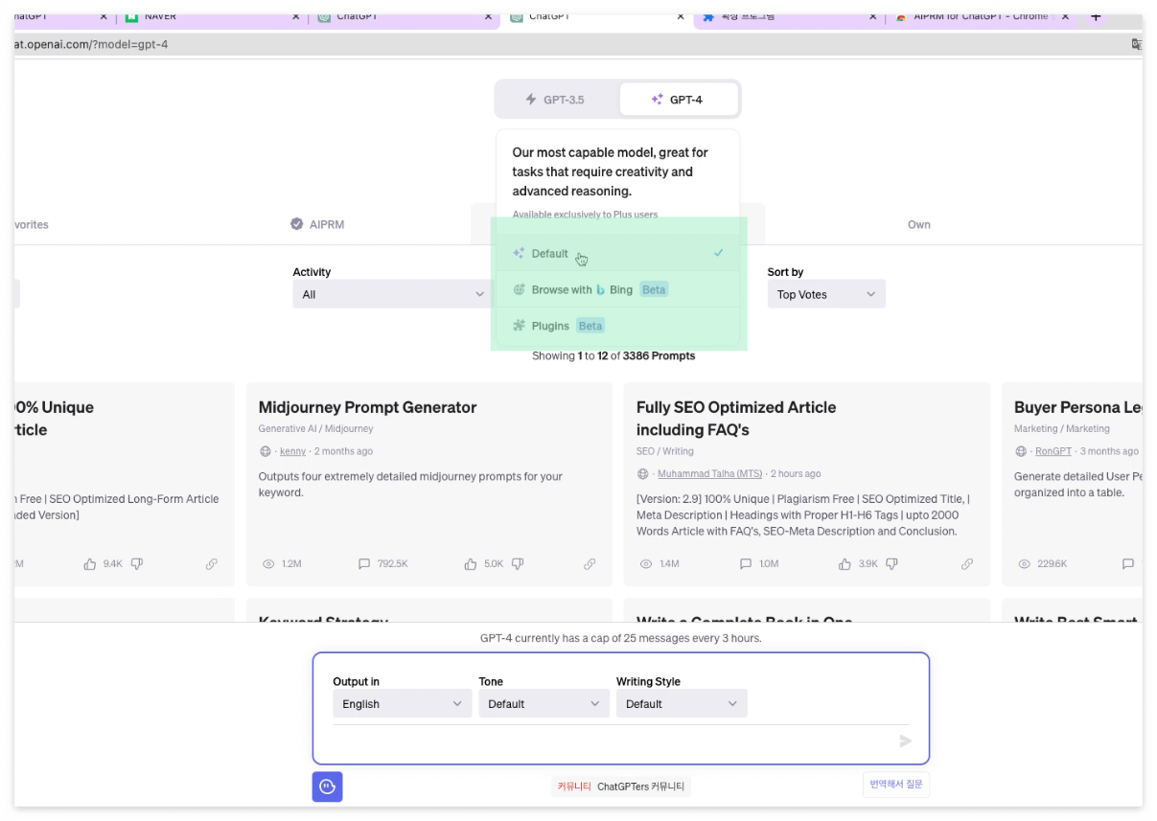Click the 792.5K comments icon
Screen dimensions: 1157x821
click(x=364, y=564)
